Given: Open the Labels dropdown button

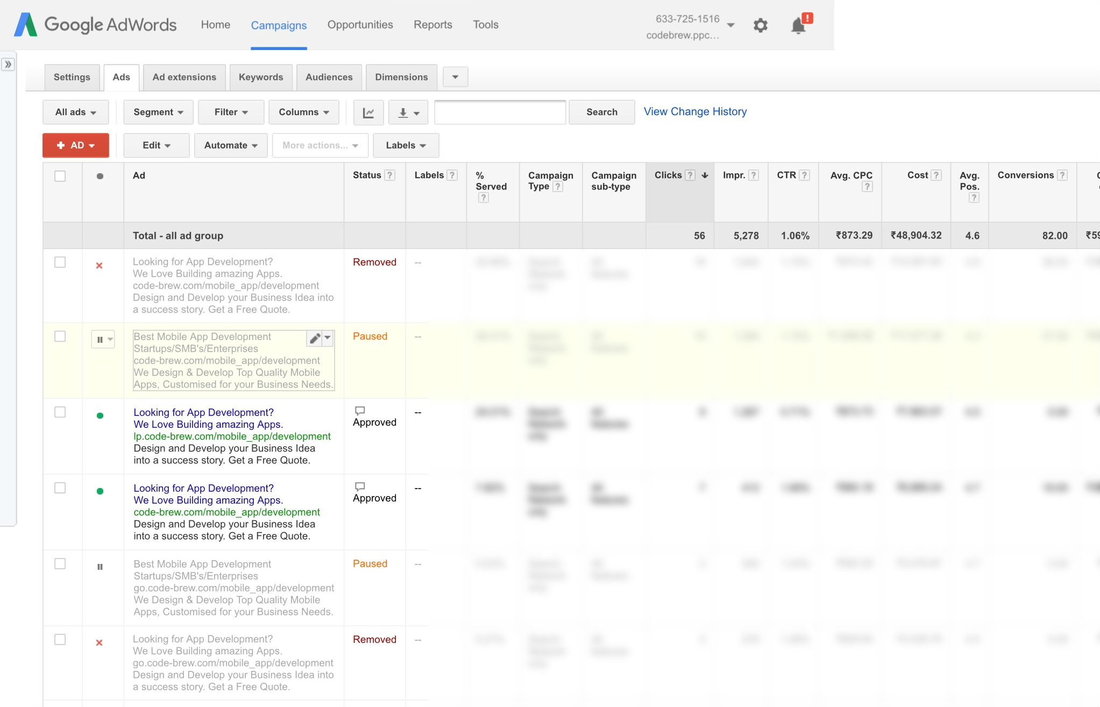Looking at the screenshot, I should click(406, 146).
